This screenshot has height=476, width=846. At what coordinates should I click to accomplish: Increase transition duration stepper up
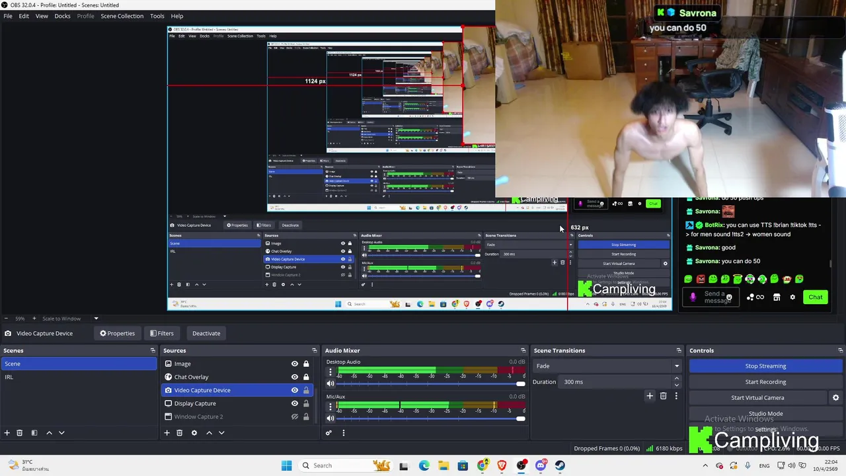click(x=676, y=379)
